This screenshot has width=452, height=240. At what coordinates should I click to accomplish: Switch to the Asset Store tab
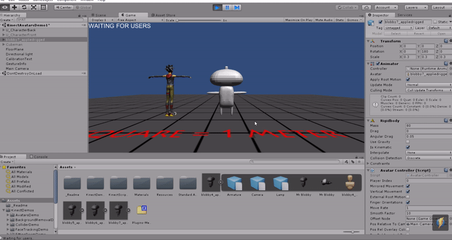point(163,15)
